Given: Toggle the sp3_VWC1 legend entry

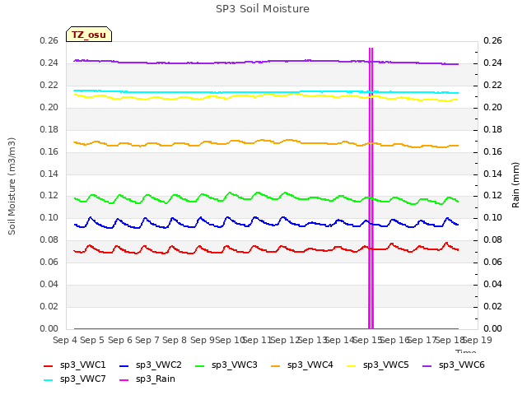Looking at the screenshot, I should click(x=75, y=365).
